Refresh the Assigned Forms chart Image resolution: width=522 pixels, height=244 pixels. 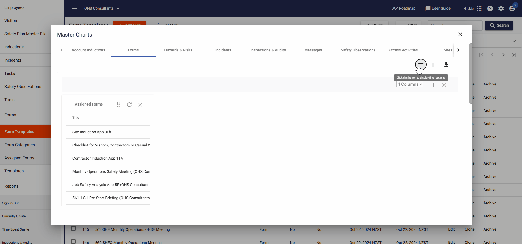pos(129,105)
